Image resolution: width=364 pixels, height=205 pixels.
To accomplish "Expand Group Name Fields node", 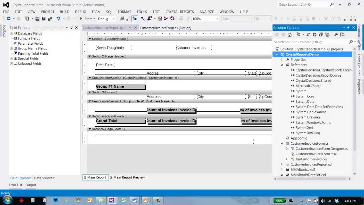I will pyautogui.click(x=12, y=48).
